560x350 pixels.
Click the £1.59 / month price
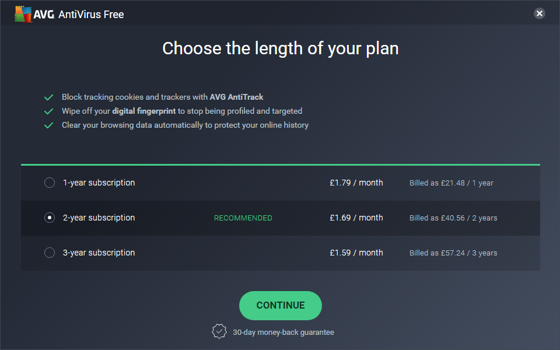pos(356,253)
